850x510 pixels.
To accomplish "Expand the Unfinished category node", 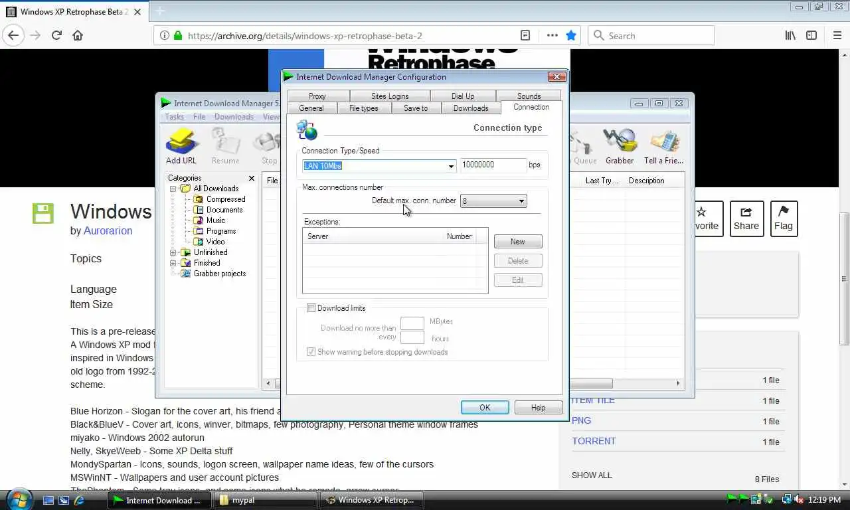I will [173, 252].
